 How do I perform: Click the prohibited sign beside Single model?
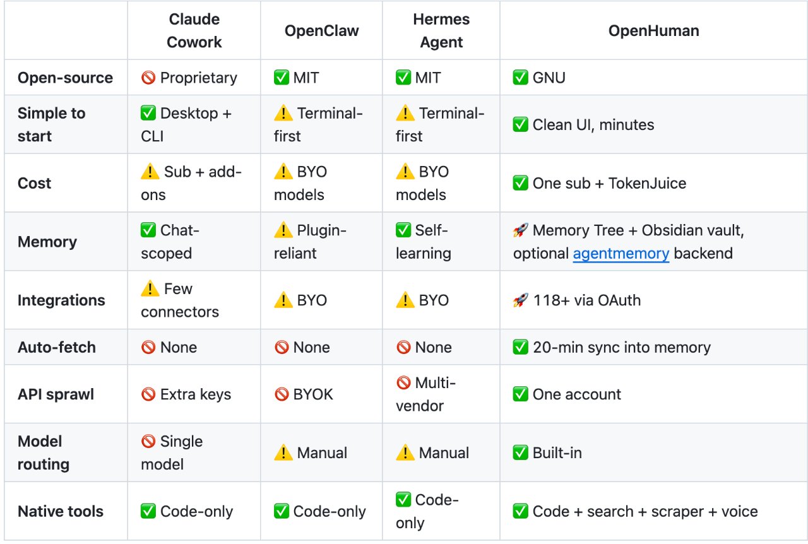148,441
